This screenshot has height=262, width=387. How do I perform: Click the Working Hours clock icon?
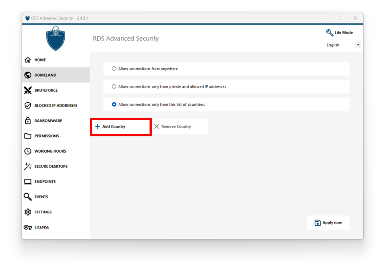pos(28,151)
